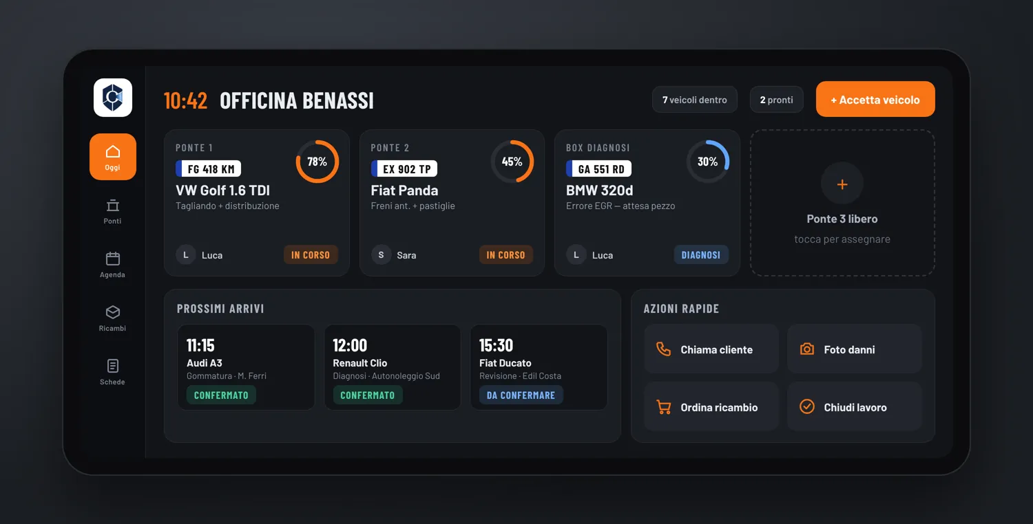Click the FG 418 KM license plate
The image size is (1033, 524).
pos(209,169)
